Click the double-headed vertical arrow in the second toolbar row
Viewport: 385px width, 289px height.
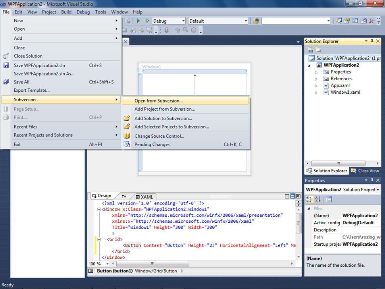pyautogui.click(x=166, y=30)
